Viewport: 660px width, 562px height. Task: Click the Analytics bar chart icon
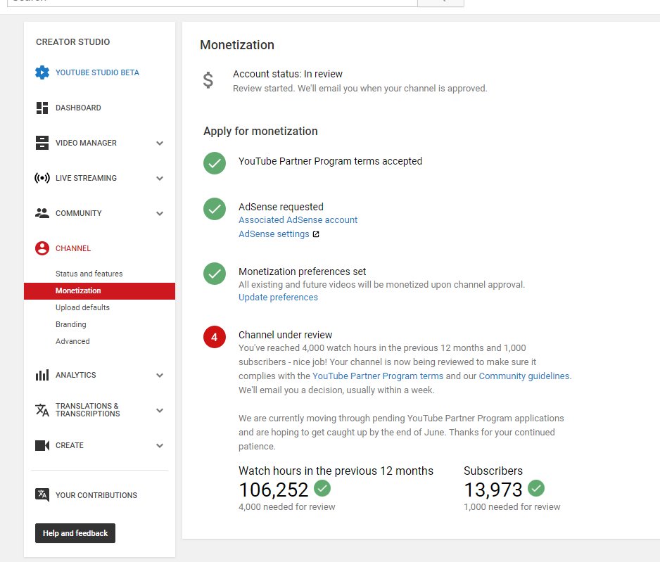point(42,375)
